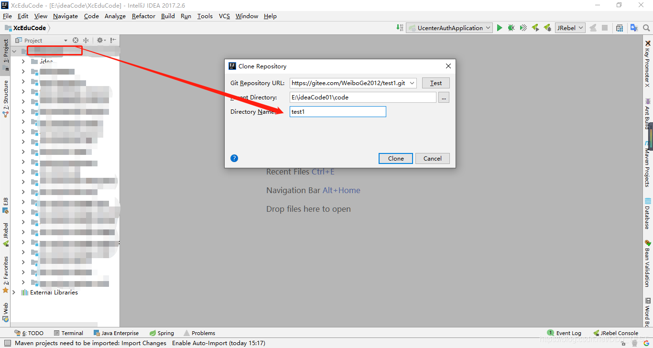Click the help question mark in Clone dialog

[x=234, y=158]
